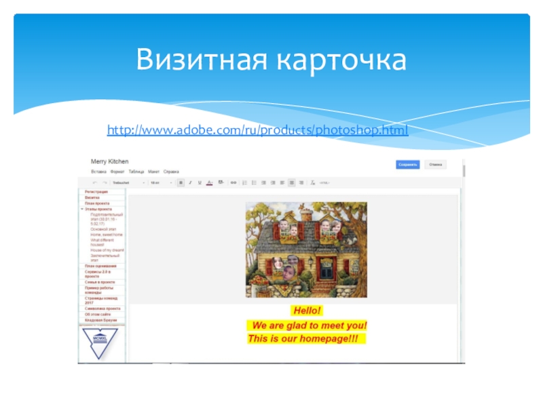This screenshot has height=407, width=543.
Task: Click the Merry Kitchen page title
Action: 109,161
